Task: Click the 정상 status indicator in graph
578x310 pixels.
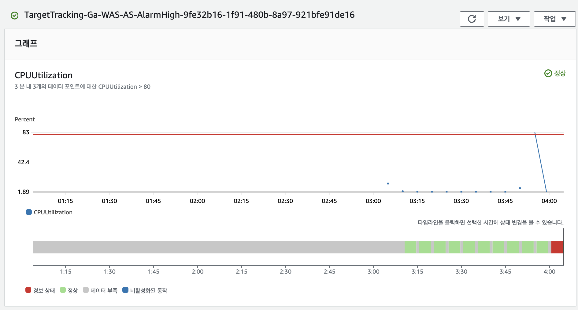Action: [x=555, y=73]
